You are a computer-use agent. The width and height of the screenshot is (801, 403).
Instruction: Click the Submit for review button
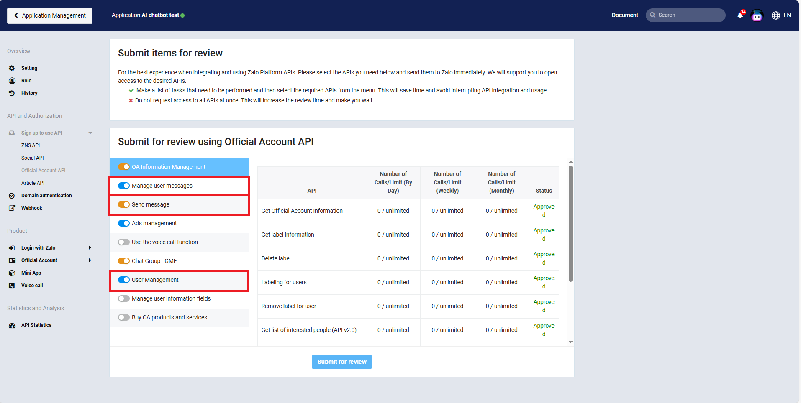pyautogui.click(x=341, y=362)
